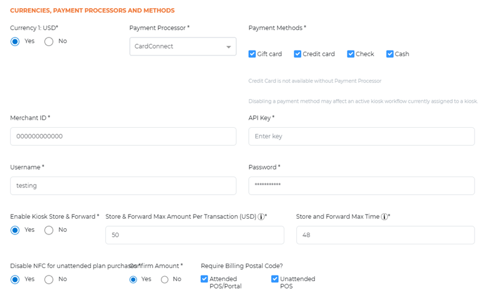The width and height of the screenshot is (499, 298).
Task: Click the Merchant ID field
Action: (x=123, y=137)
